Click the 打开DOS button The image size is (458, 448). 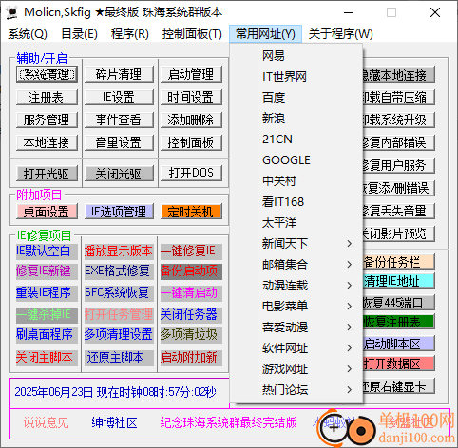pos(191,173)
